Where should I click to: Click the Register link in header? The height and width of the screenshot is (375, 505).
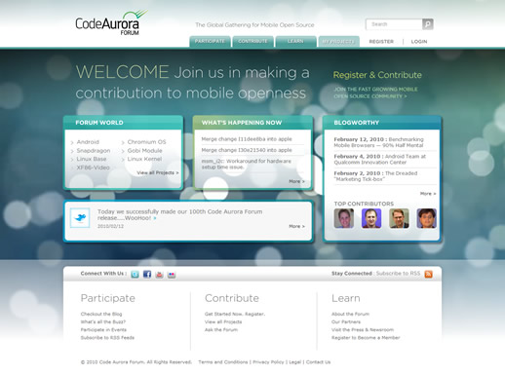[x=381, y=42]
